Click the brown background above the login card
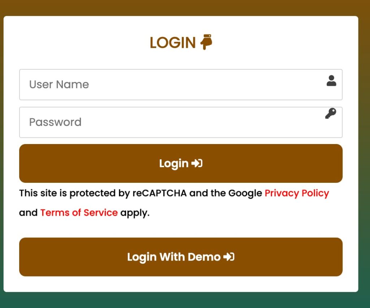Screen dimensions: 370x308 tap(181, 7)
